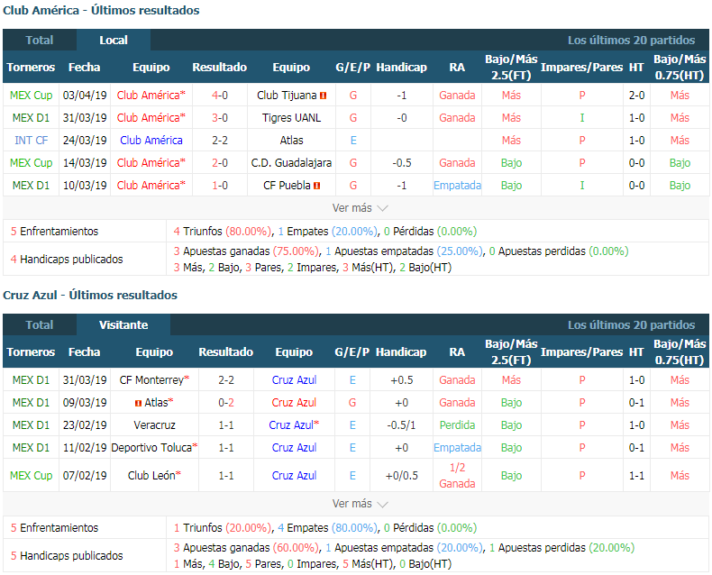This screenshot has width=712, height=575.
Task: Click handicap value -0.5 in Guadalajara row
Action: click(x=401, y=162)
